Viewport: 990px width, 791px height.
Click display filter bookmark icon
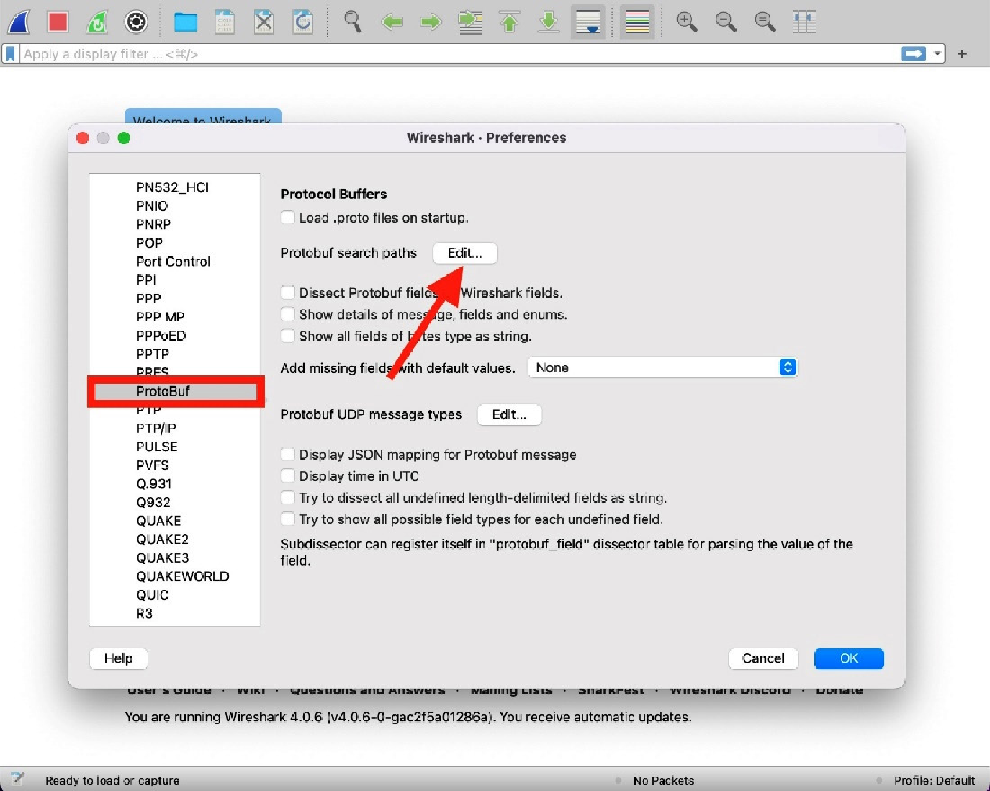coord(10,54)
